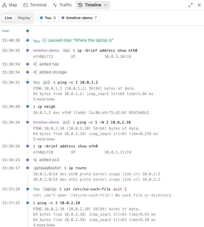Click the share icon beside added pc2
Viewport: 204px width, 227px height.
[x=35, y=160]
